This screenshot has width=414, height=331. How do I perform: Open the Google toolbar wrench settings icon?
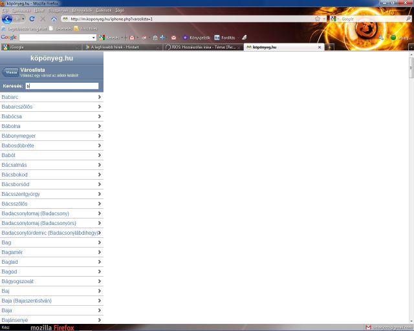[x=381, y=37]
